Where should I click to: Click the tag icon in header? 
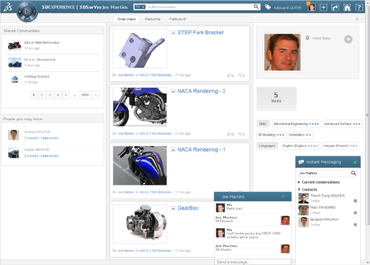point(267,7)
